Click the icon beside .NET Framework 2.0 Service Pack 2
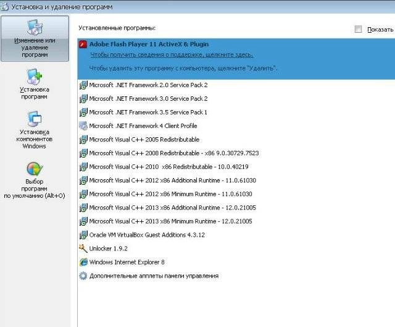This screenshot has width=395, height=327. pos(83,85)
